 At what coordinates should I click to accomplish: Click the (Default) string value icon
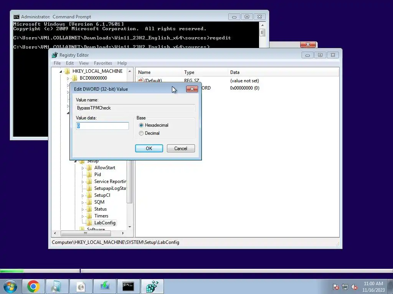(140, 80)
